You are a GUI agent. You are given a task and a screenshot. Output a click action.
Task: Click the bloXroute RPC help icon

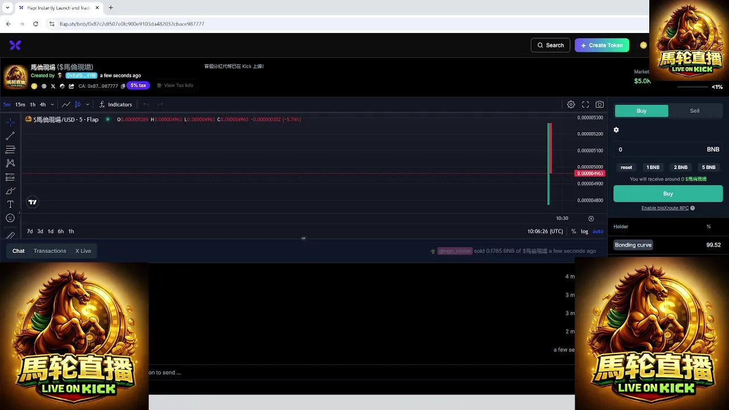click(x=693, y=208)
